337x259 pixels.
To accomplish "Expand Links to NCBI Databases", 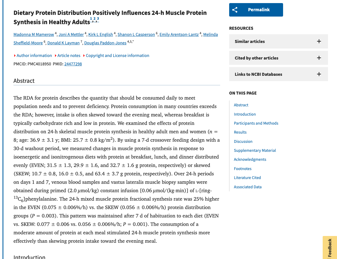I will (x=319, y=74).
